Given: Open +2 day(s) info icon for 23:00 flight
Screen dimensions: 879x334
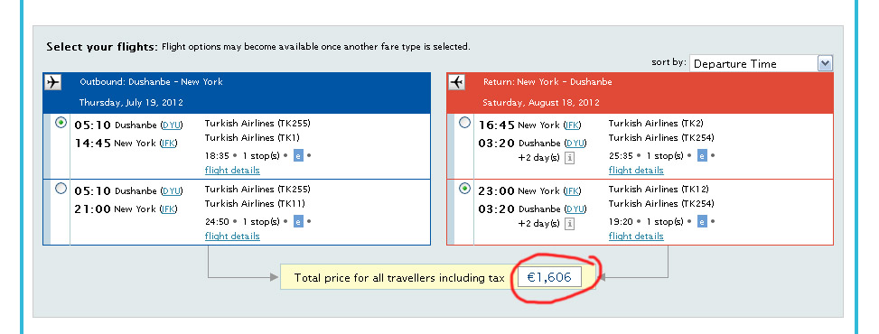Looking at the screenshot, I should tap(569, 224).
